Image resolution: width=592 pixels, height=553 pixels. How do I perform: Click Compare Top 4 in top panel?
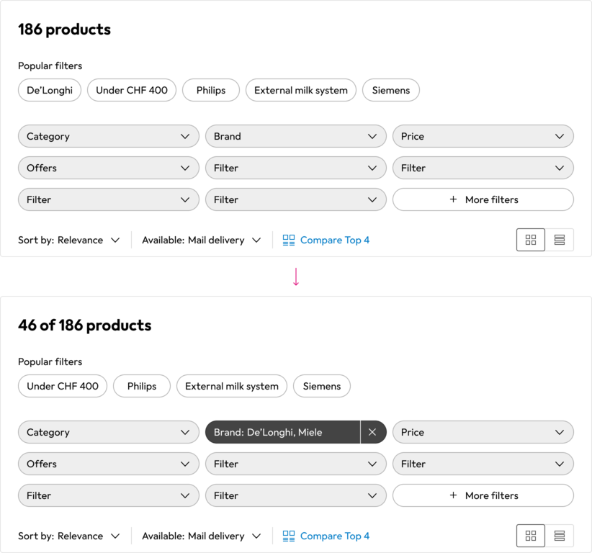[x=326, y=240]
